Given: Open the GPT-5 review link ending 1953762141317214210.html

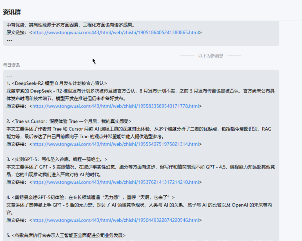Looking at the screenshot, I should [x=115, y=182].
